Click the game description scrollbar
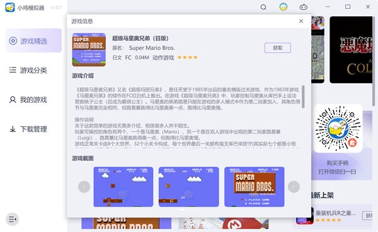 (303, 97)
